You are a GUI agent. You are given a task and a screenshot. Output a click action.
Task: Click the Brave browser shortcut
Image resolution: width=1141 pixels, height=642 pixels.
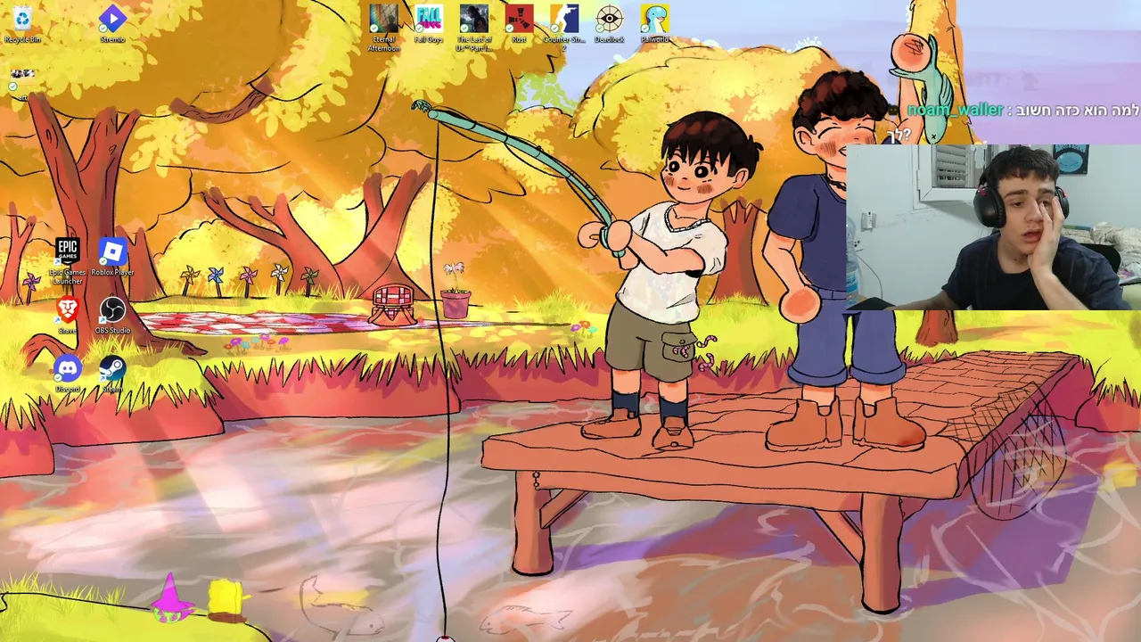[x=67, y=315]
